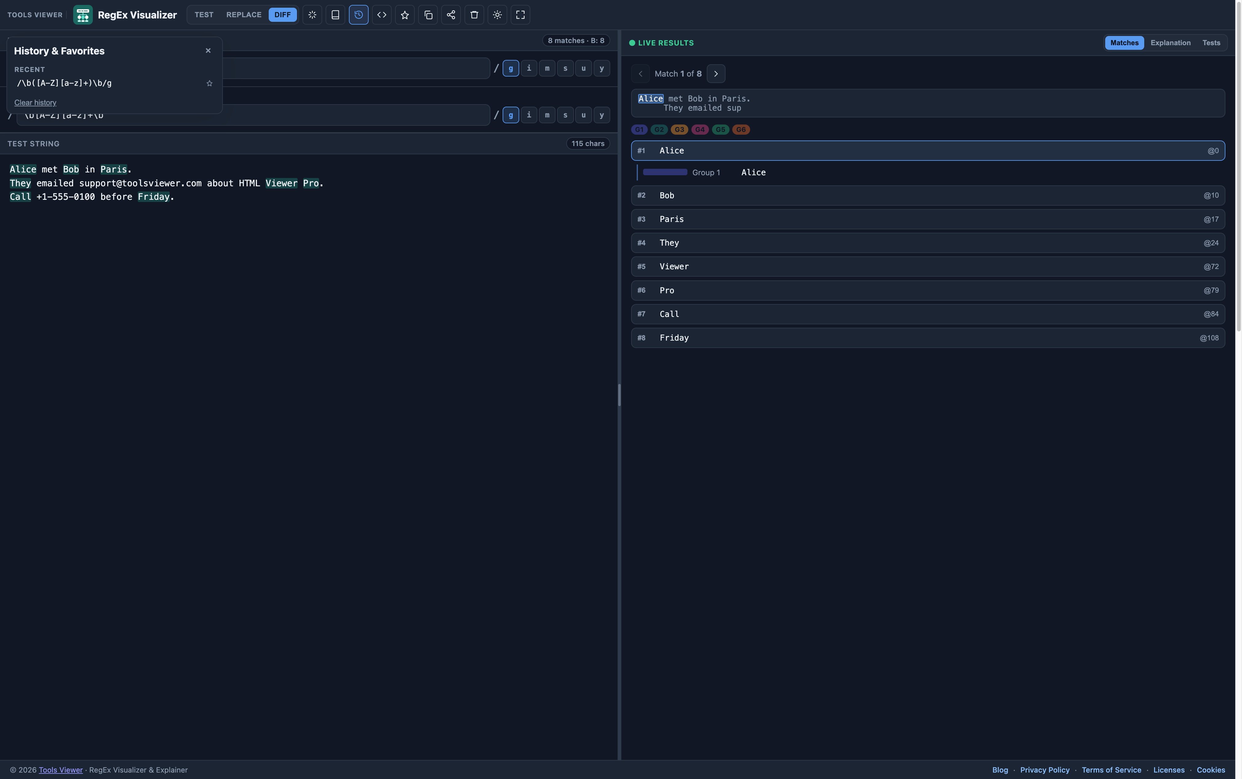
Task: Click the G3 group color chip
Action: point(679,130)
